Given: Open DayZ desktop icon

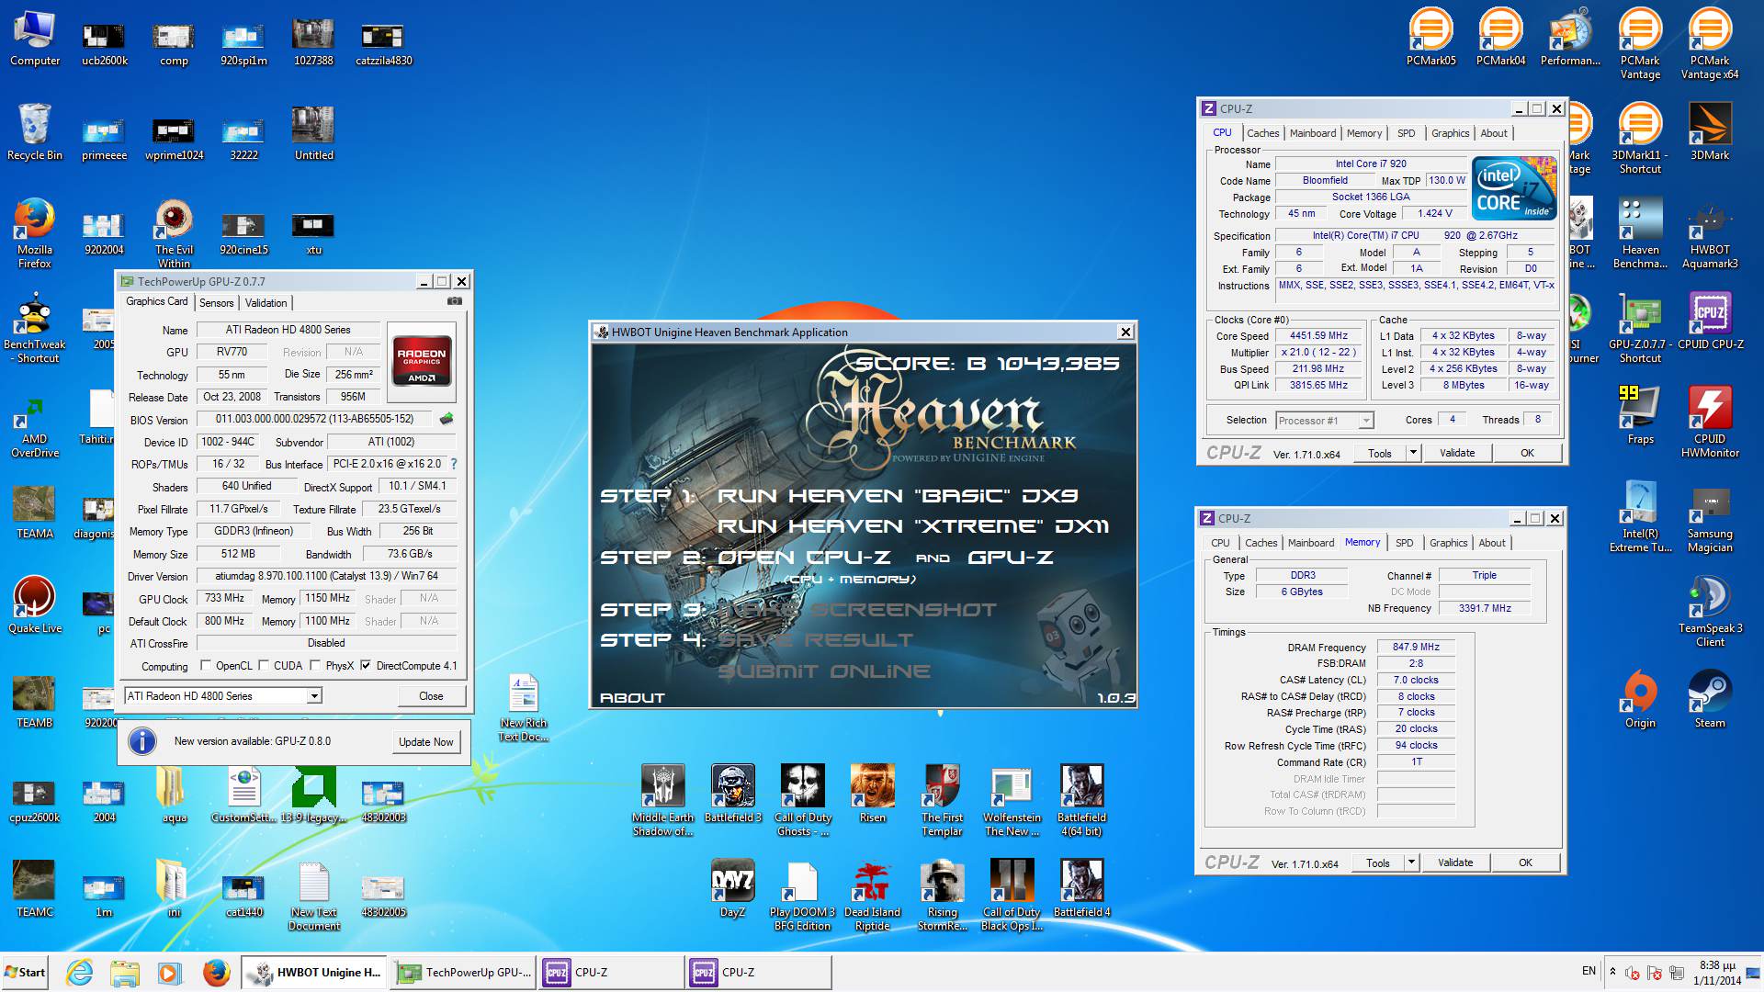Looking at the screenshot, I should pyautogui.click(x=732, y=889).
